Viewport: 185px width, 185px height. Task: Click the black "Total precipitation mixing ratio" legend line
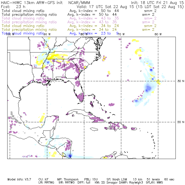(78, 14)
